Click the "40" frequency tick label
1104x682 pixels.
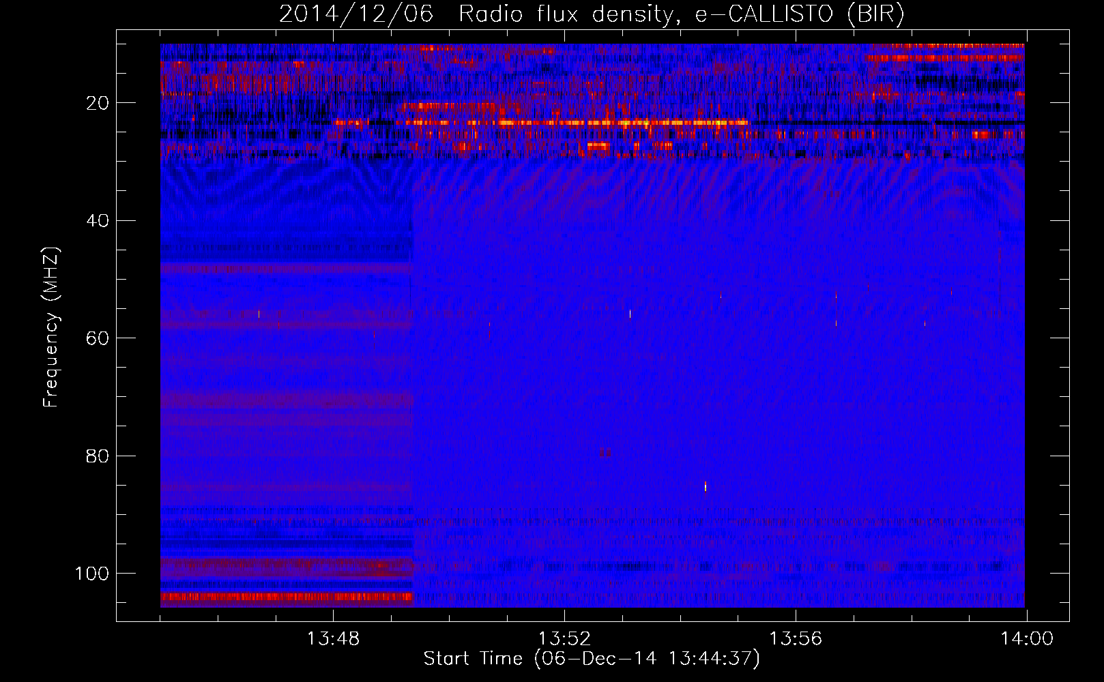98,221
